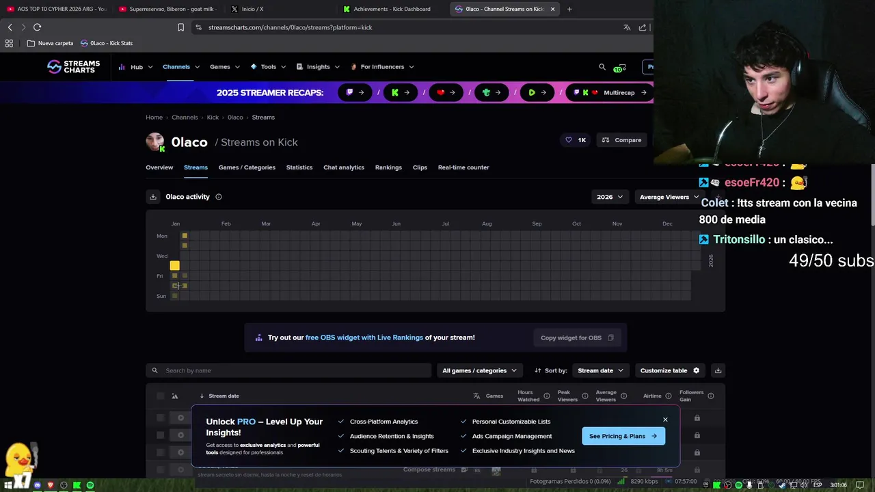Image resolution: width=875 pixels, height=492 pixels.
Task: Click Peak Viewers info icon
Action: pyautogui.click(x=584, y=396)
